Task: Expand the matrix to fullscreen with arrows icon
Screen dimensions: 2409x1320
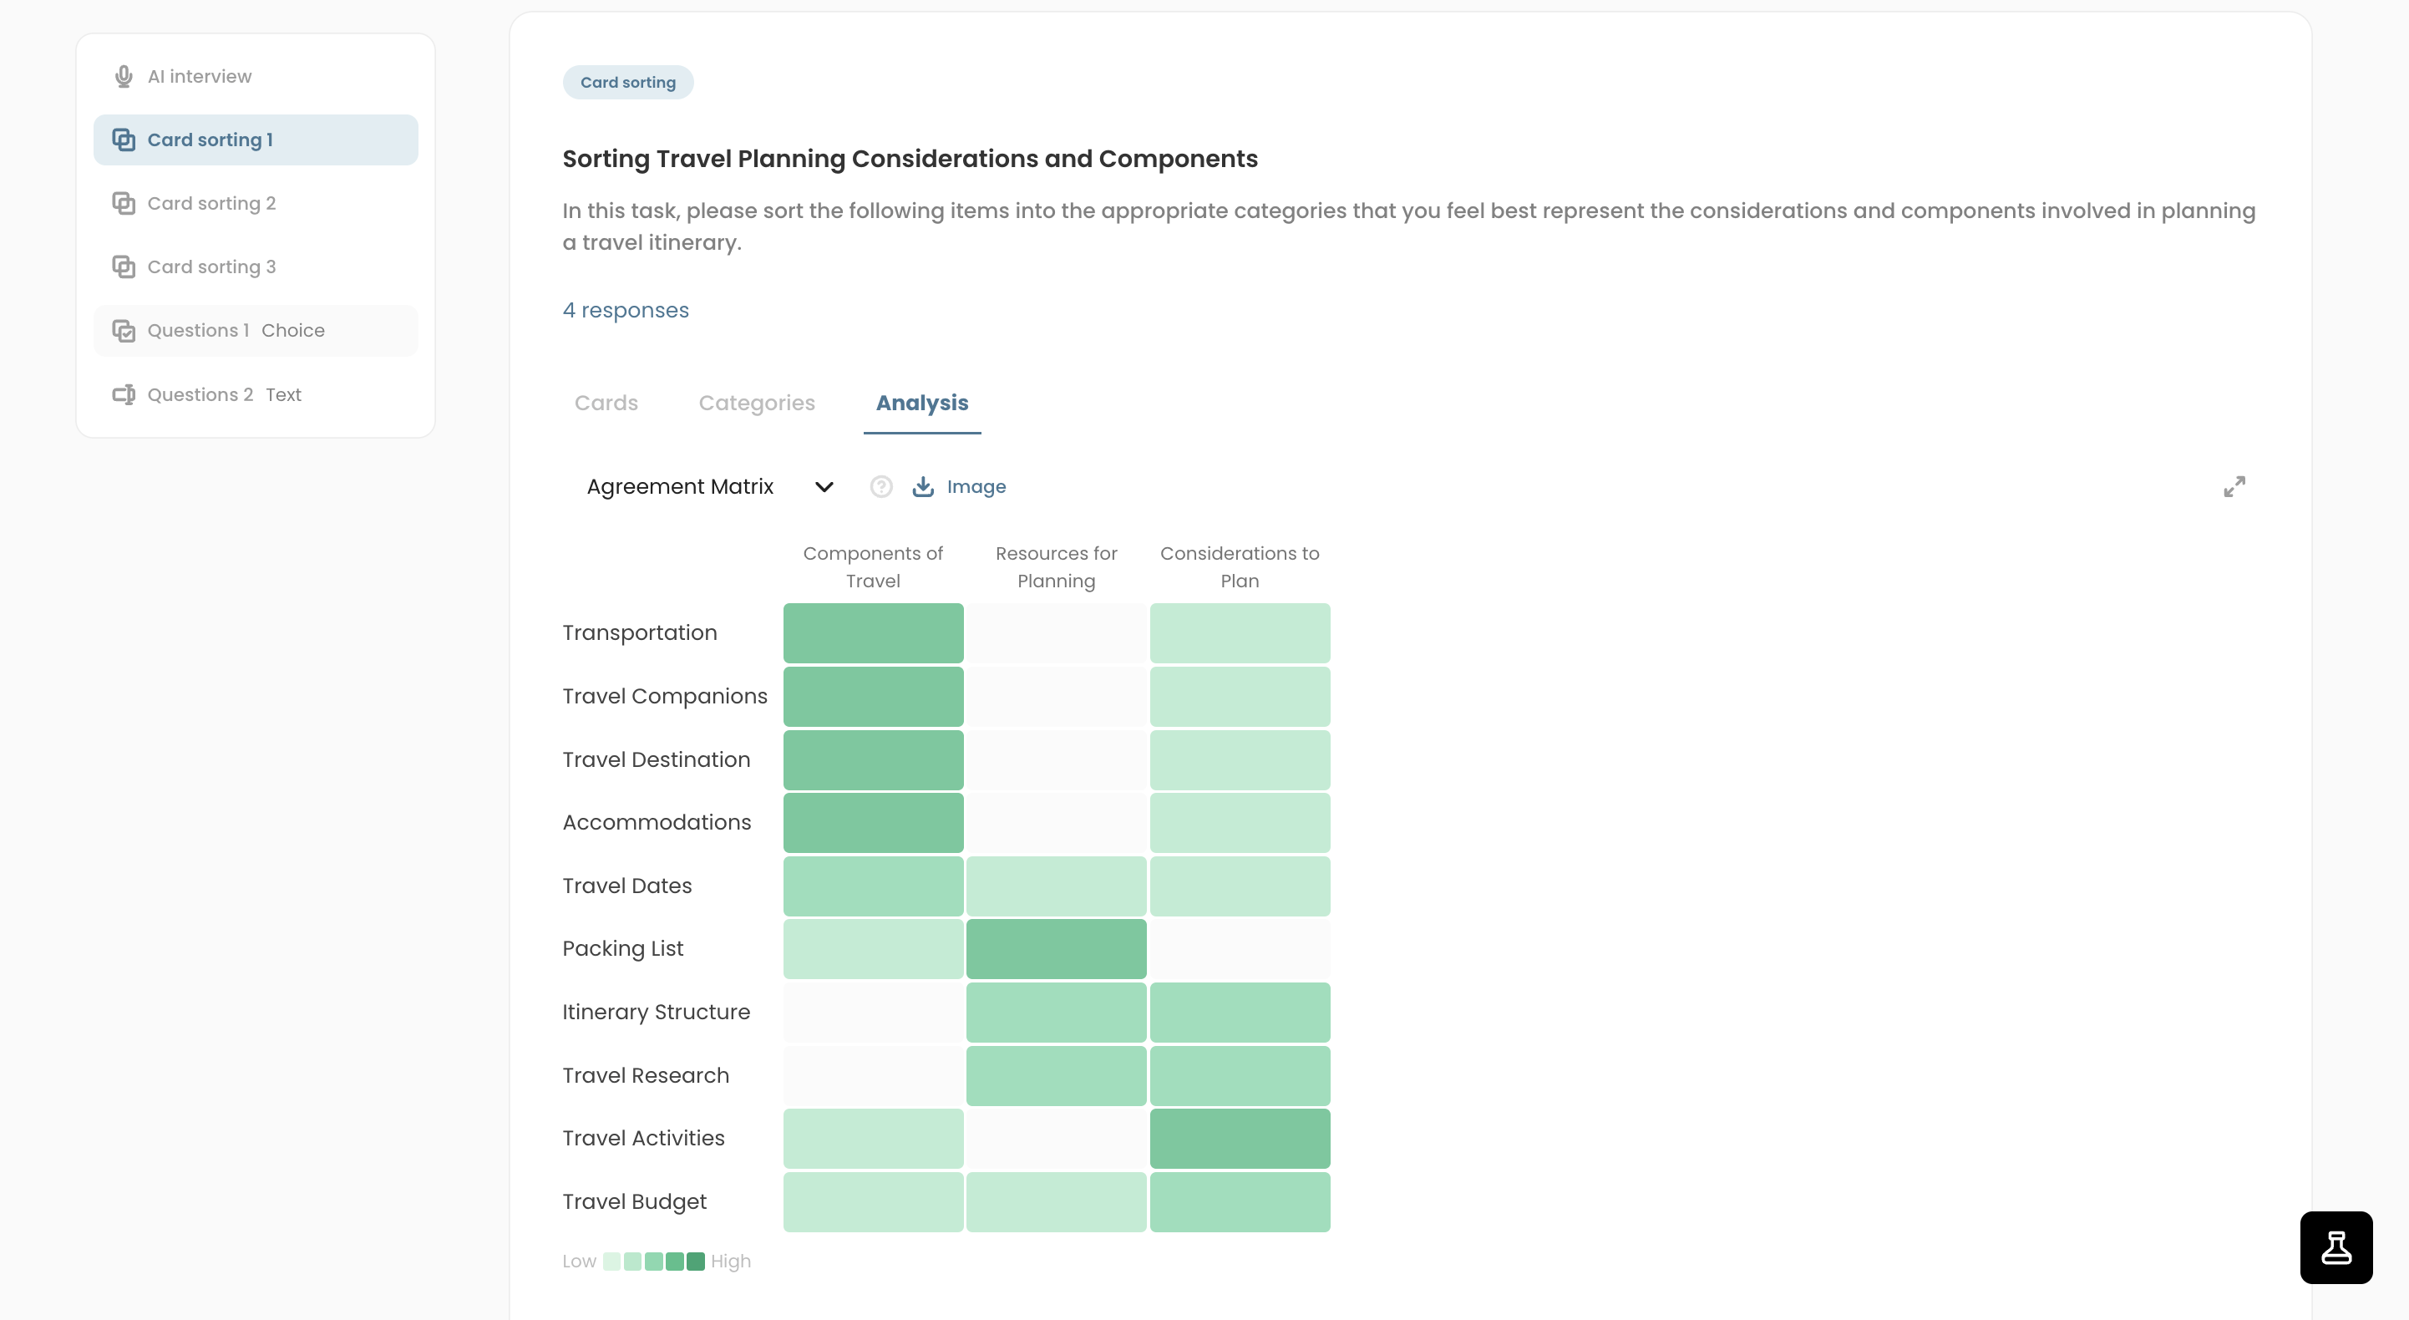Action: pos(2234,486)
